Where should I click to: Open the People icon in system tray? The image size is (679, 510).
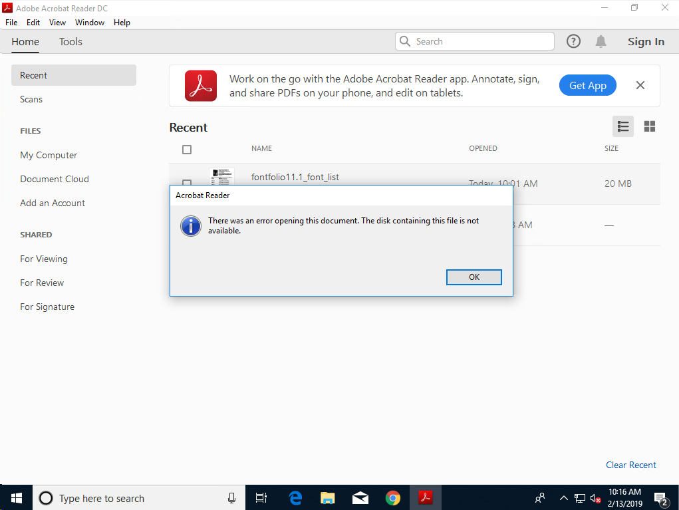[540, 498]
